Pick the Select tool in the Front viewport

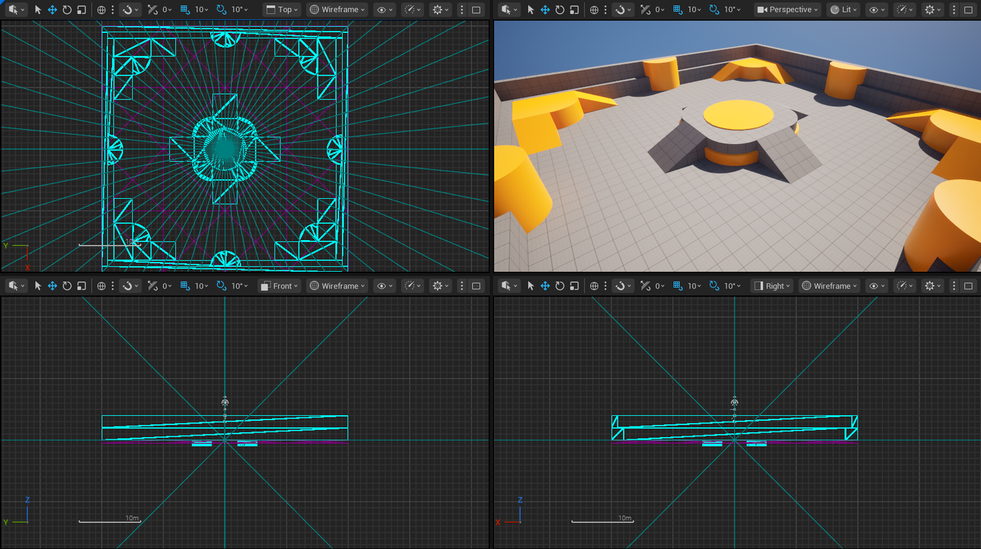pos(38,286)
